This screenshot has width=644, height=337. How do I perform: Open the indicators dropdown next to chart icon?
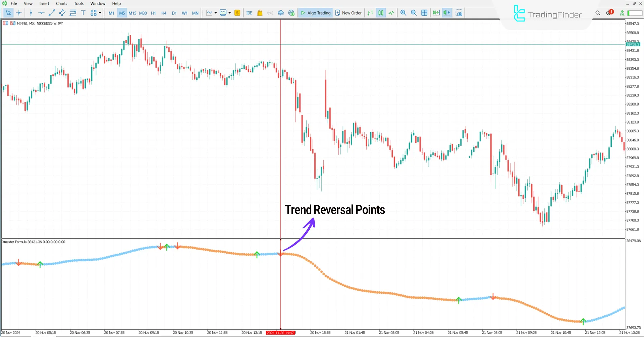230,13
